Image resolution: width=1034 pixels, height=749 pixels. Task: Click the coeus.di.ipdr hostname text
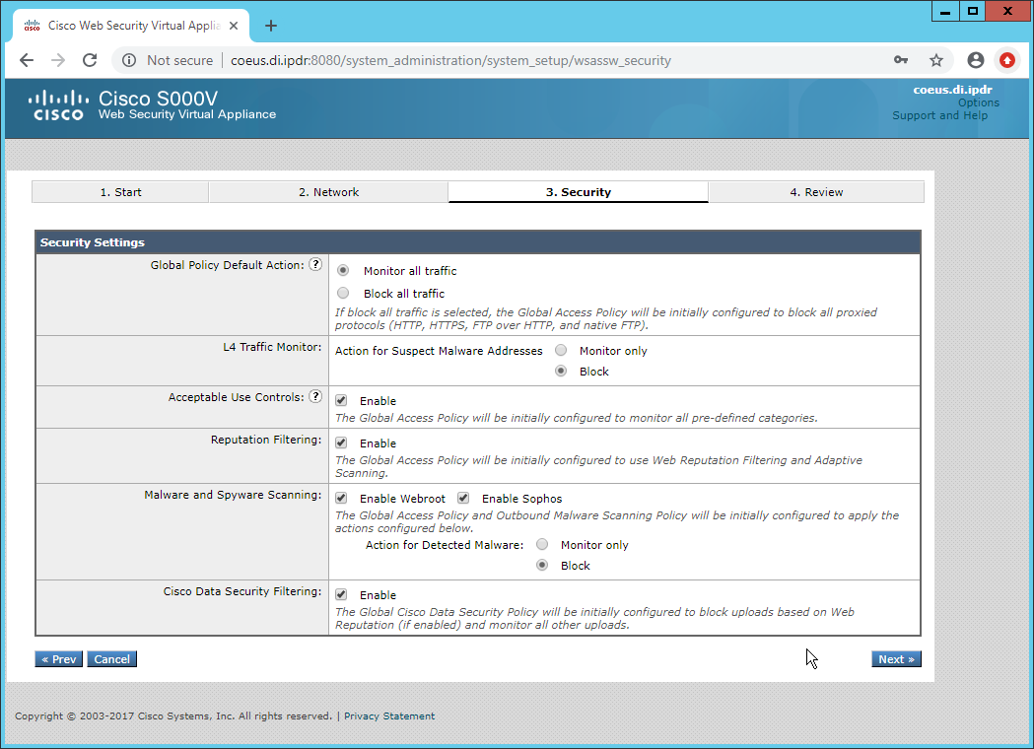coord(952,90)
